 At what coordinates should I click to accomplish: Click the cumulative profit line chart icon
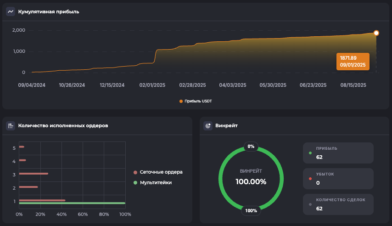[11, 11]
